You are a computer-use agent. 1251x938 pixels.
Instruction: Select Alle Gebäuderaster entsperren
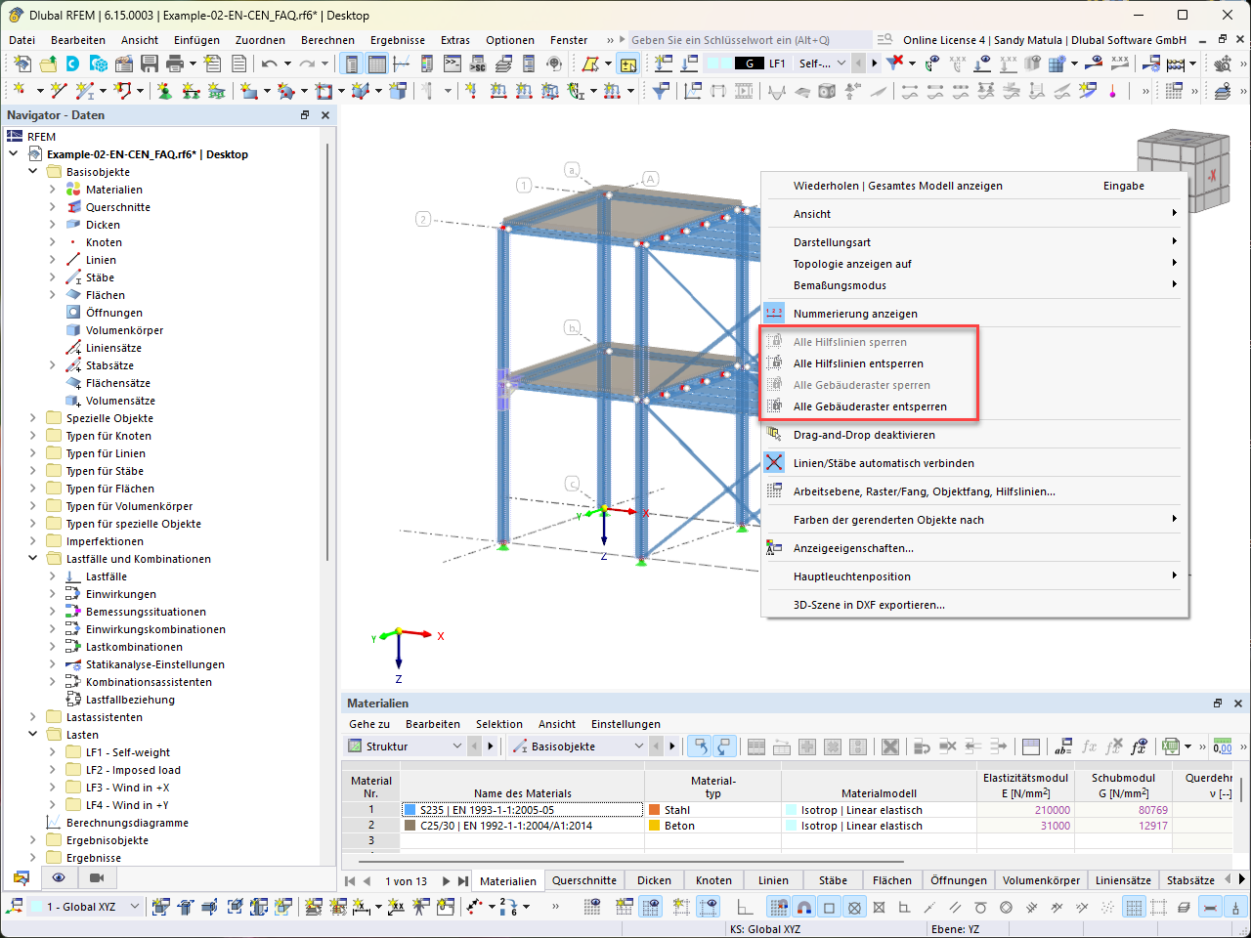[870, 406]
